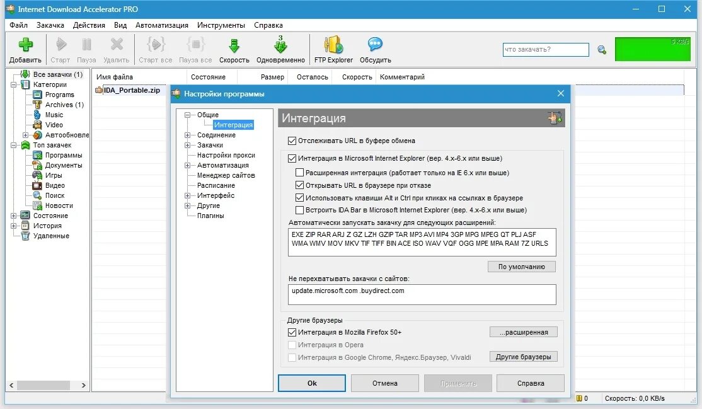702x409 pixels.
Task: Click the sidebar horizontal scrollbar thumb
Action: point(43,385)
